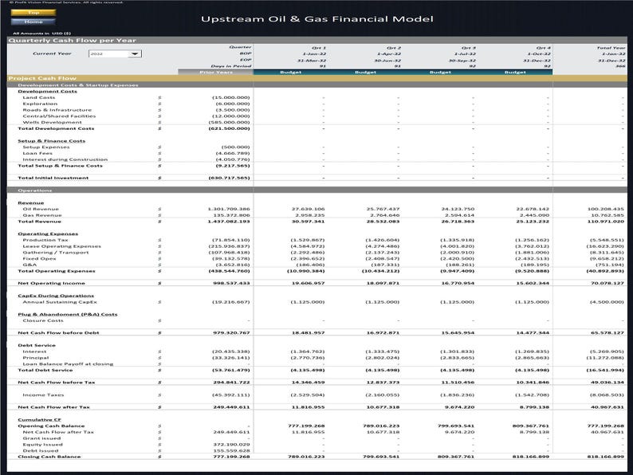Click Total Initial Investment (630.717.565)

pos(230,178)
